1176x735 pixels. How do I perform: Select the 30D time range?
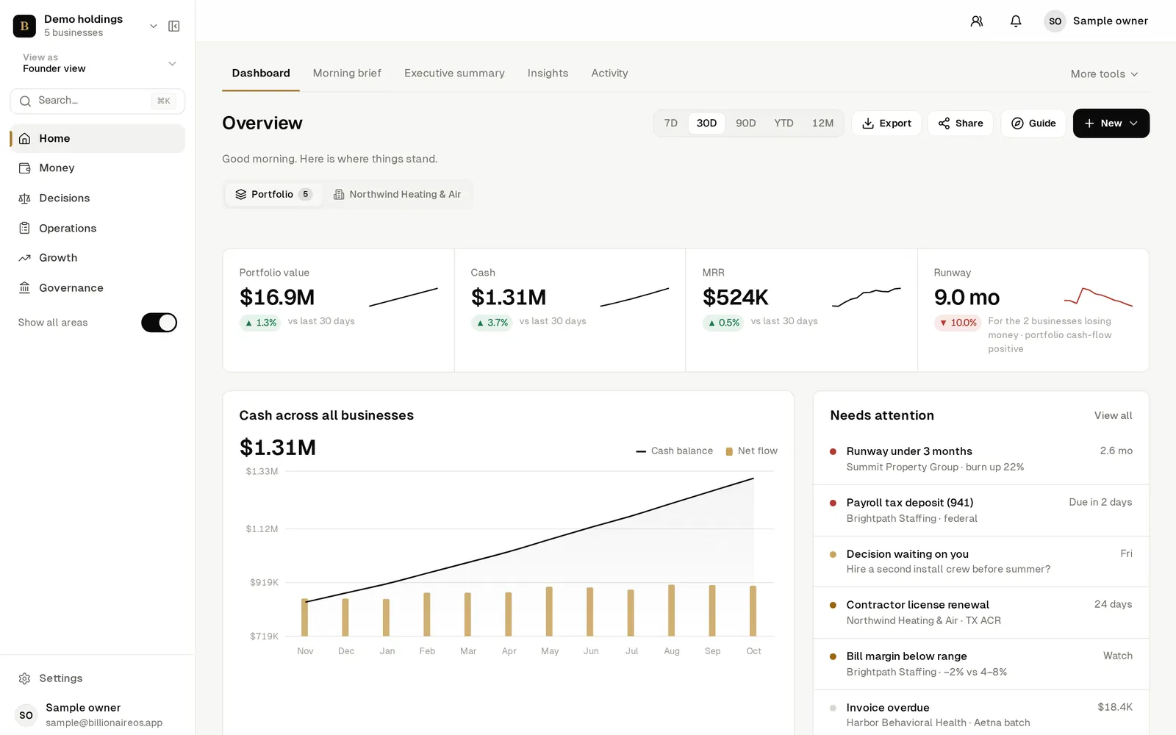point(706,123)
